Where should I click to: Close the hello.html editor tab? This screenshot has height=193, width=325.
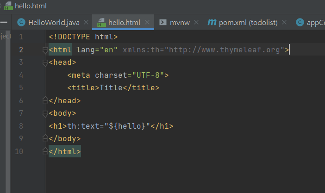point(147,22)
